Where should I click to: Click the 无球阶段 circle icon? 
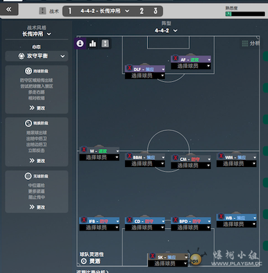click(x=28, y=176)
